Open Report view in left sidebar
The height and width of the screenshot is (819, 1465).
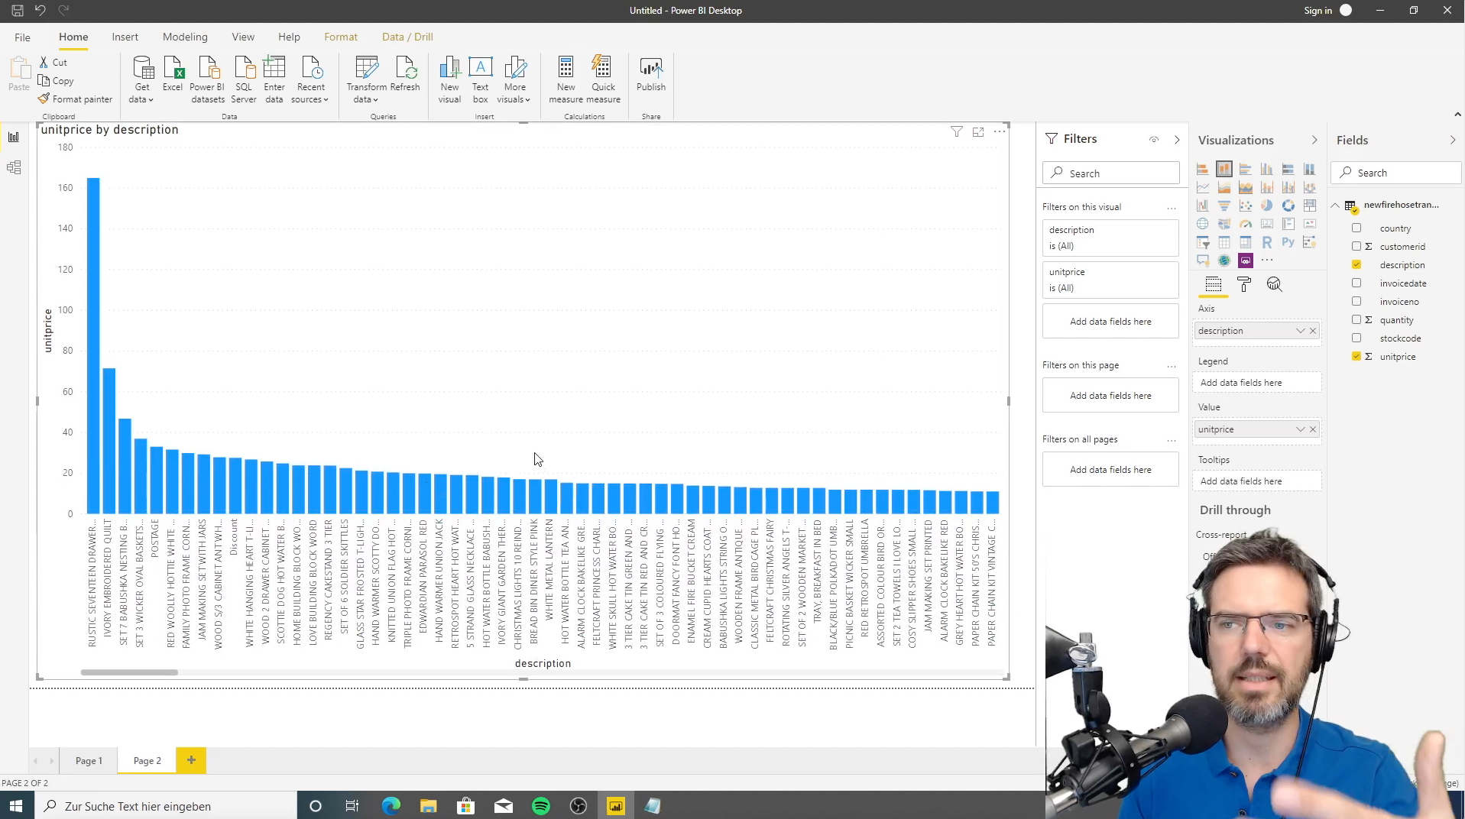(x=14, y=137)
